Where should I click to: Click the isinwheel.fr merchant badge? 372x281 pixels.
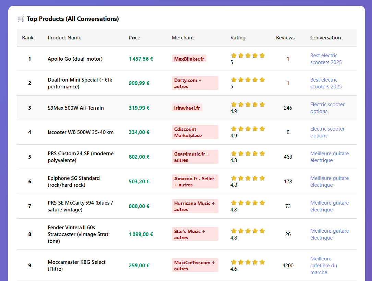coord(187,108)
